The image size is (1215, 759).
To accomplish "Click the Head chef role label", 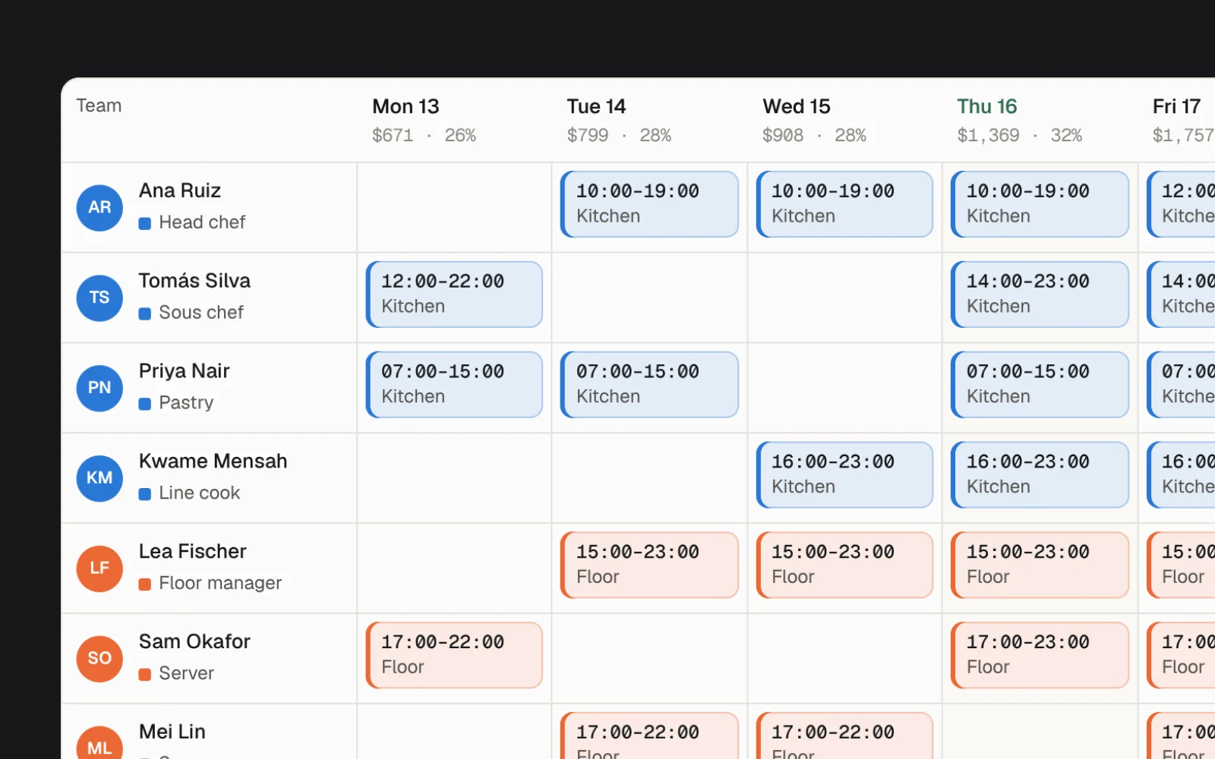I will pyautogui.click(x=202, y=222).
